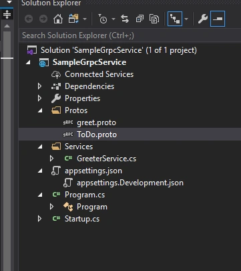Screen dimensions: 241x271
Task: Select the Properties tree item
Action: [82, 98]
